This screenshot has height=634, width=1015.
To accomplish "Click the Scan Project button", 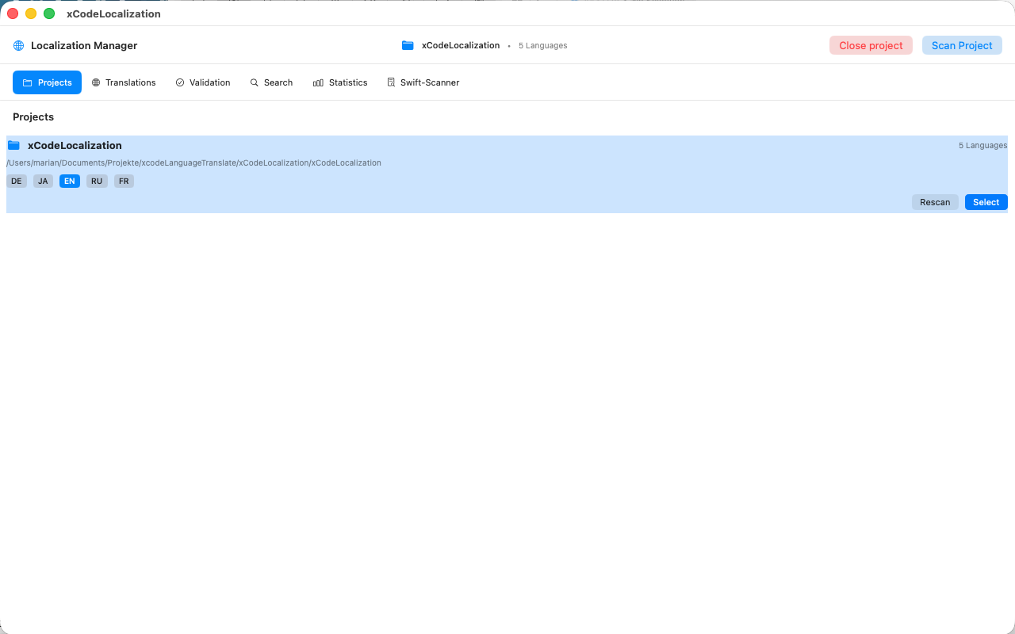I will (x=962, y=45).
